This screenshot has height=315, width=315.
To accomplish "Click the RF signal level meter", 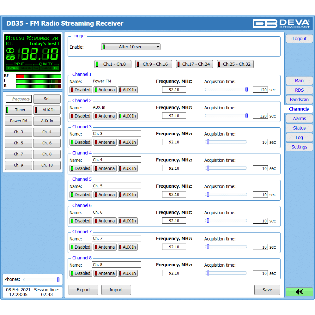I will (38, 76).
